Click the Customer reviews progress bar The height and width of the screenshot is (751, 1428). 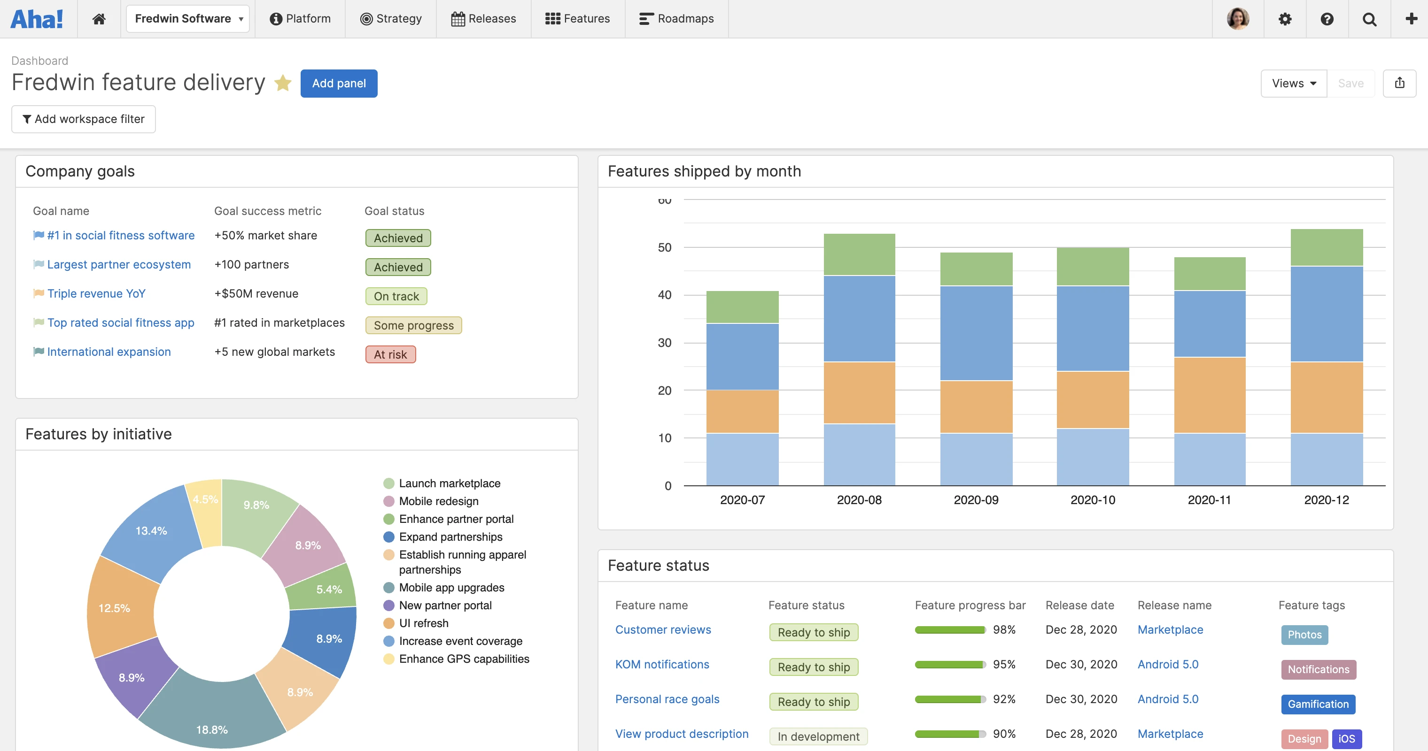pos(950,630)
